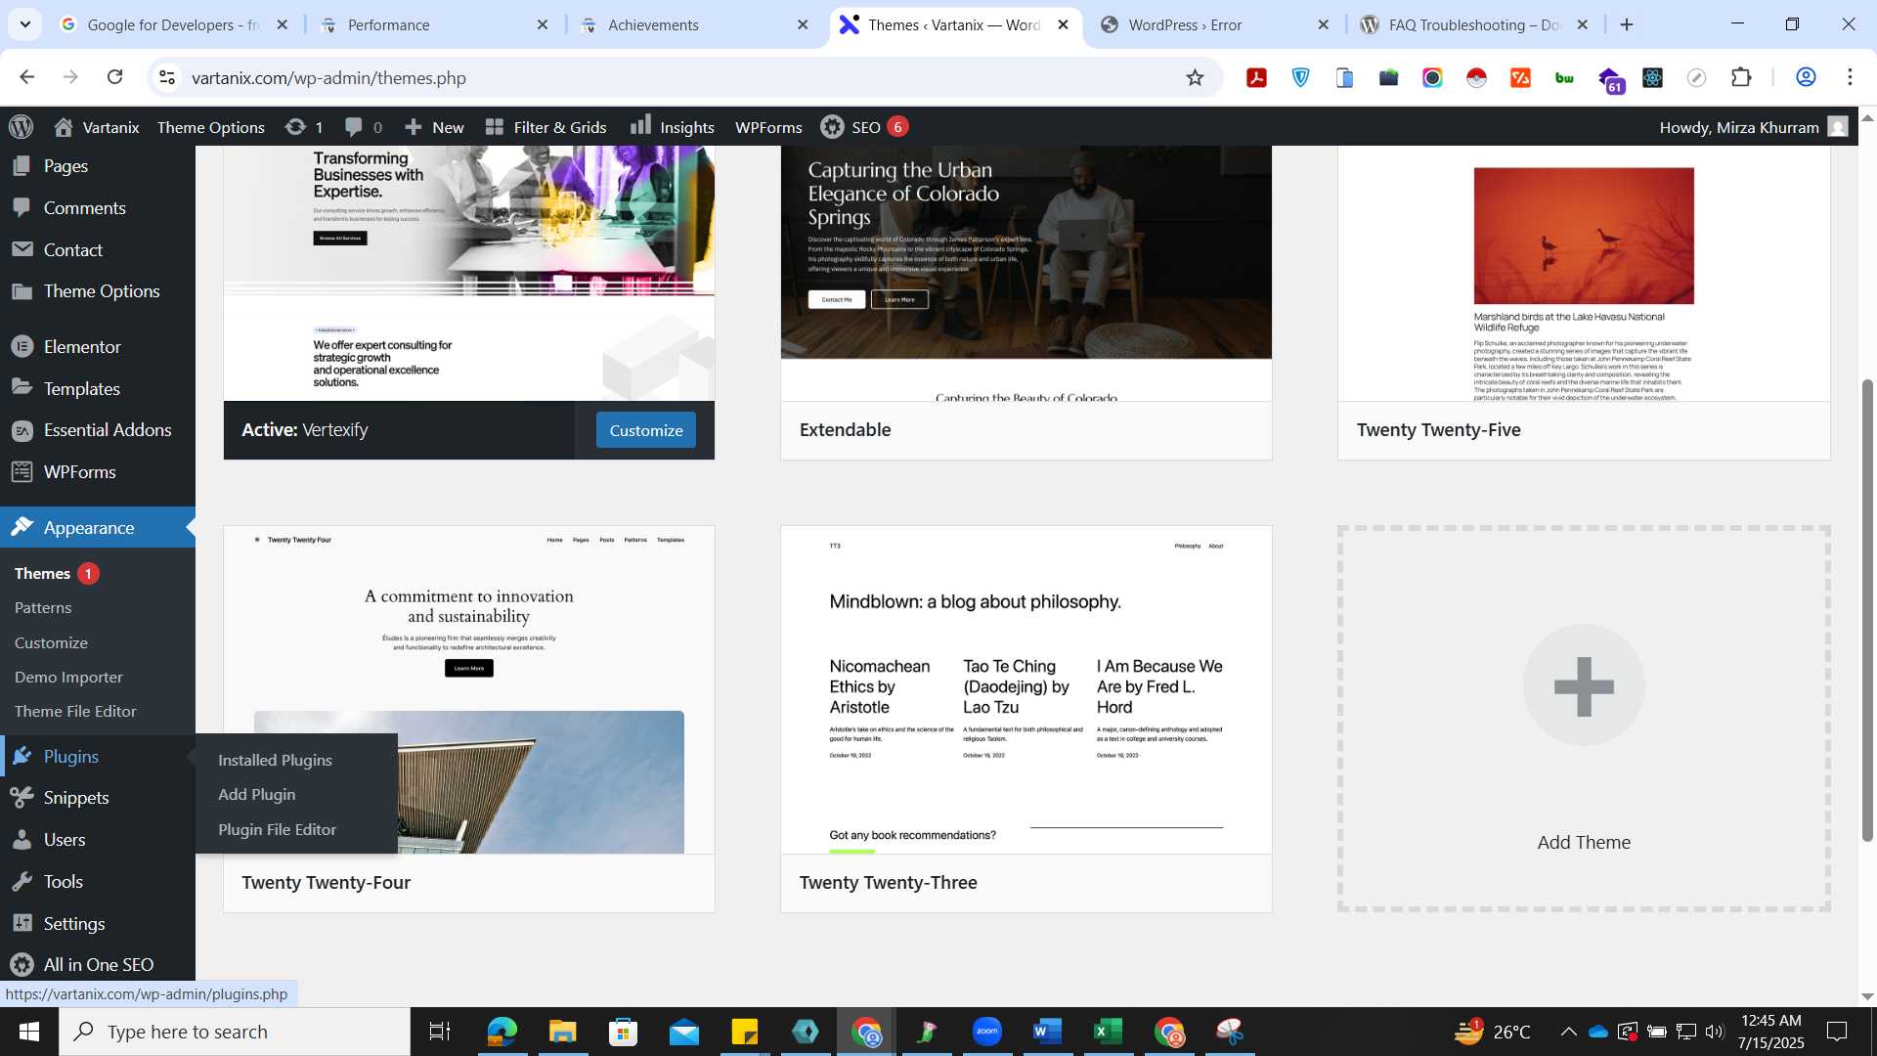Open File Explorer from the taskbar
The height and width of the screenshot is (1056, 1877).
[x=562, y=1032]
